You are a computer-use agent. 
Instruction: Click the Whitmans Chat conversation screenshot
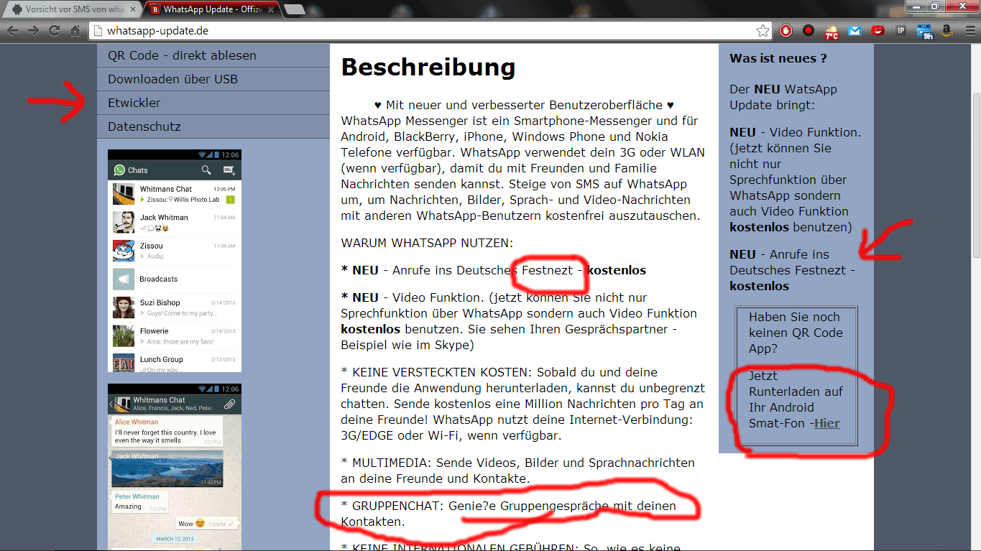(175, 467)
